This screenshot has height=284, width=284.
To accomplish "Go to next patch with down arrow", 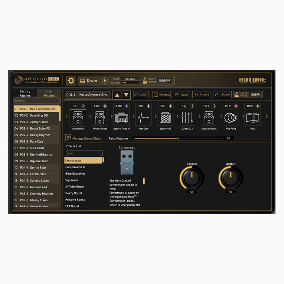I will coord(127,95).
